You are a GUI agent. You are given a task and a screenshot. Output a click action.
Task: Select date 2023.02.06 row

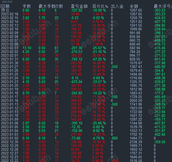[10, 44]
